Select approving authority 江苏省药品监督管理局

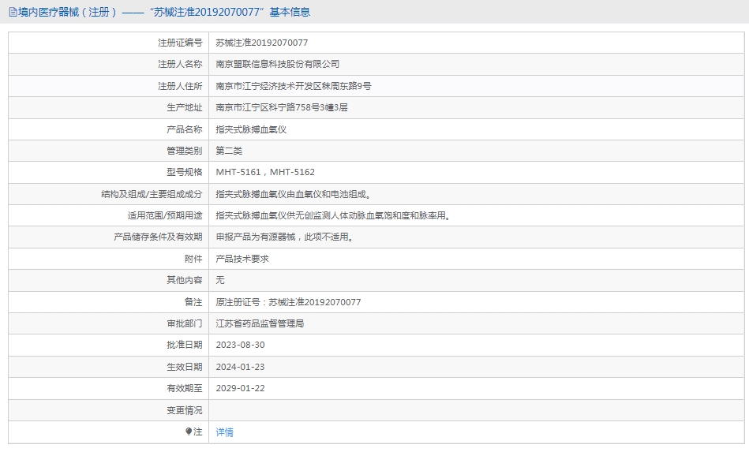click(x=260, y=323)
